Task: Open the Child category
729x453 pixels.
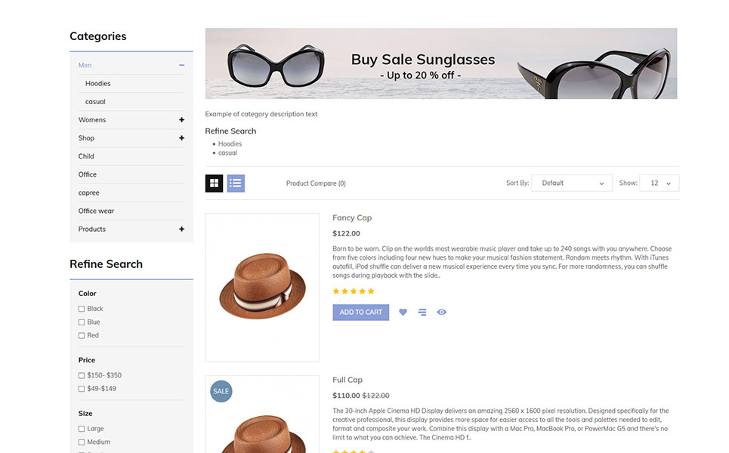Action: coord(86,156)
